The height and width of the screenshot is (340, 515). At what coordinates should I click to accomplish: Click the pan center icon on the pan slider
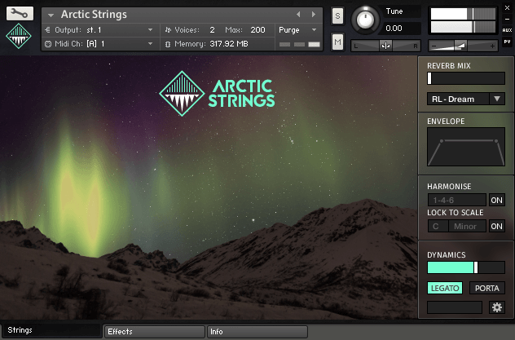(385, 46)
